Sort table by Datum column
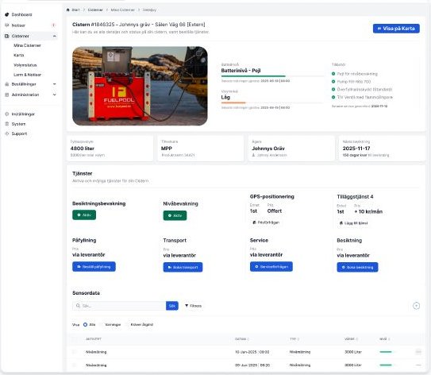 pyautogui.click(x=241, y=339)
